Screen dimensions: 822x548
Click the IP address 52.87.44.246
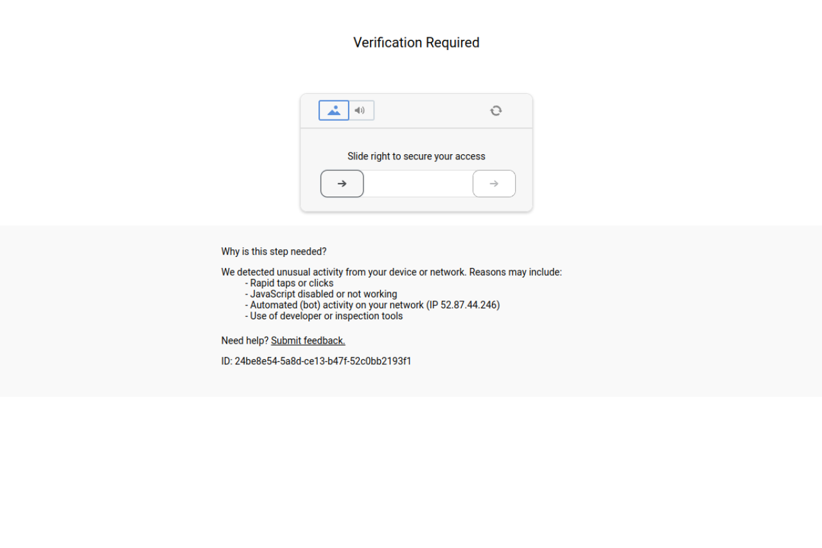[469, 305]
